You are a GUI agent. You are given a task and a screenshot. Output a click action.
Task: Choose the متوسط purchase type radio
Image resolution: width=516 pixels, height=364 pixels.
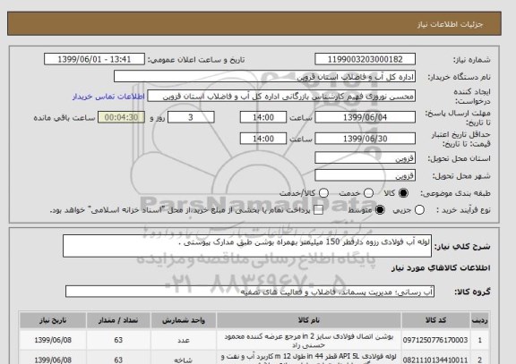coord(380,210)
